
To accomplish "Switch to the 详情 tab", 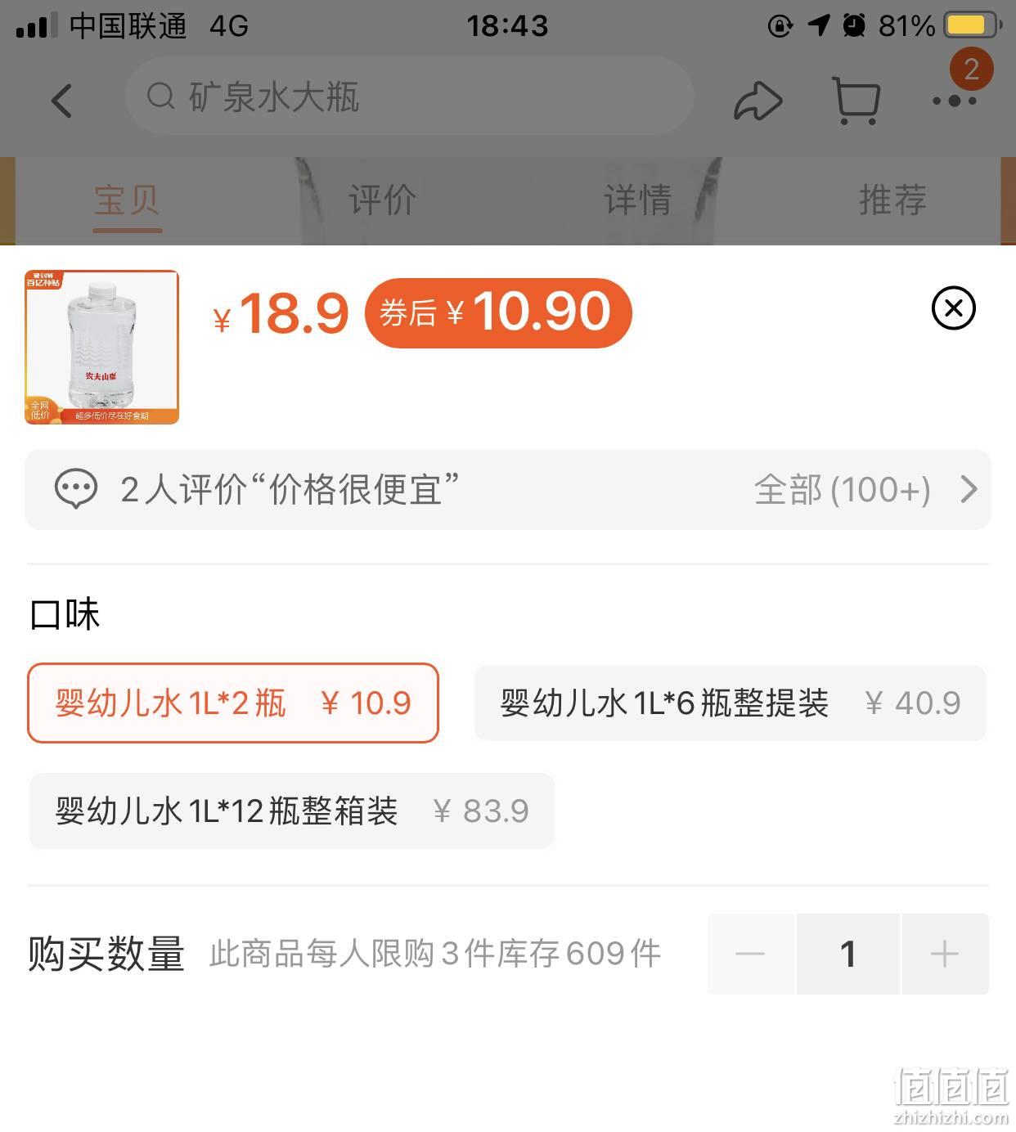I will (637, 200).
